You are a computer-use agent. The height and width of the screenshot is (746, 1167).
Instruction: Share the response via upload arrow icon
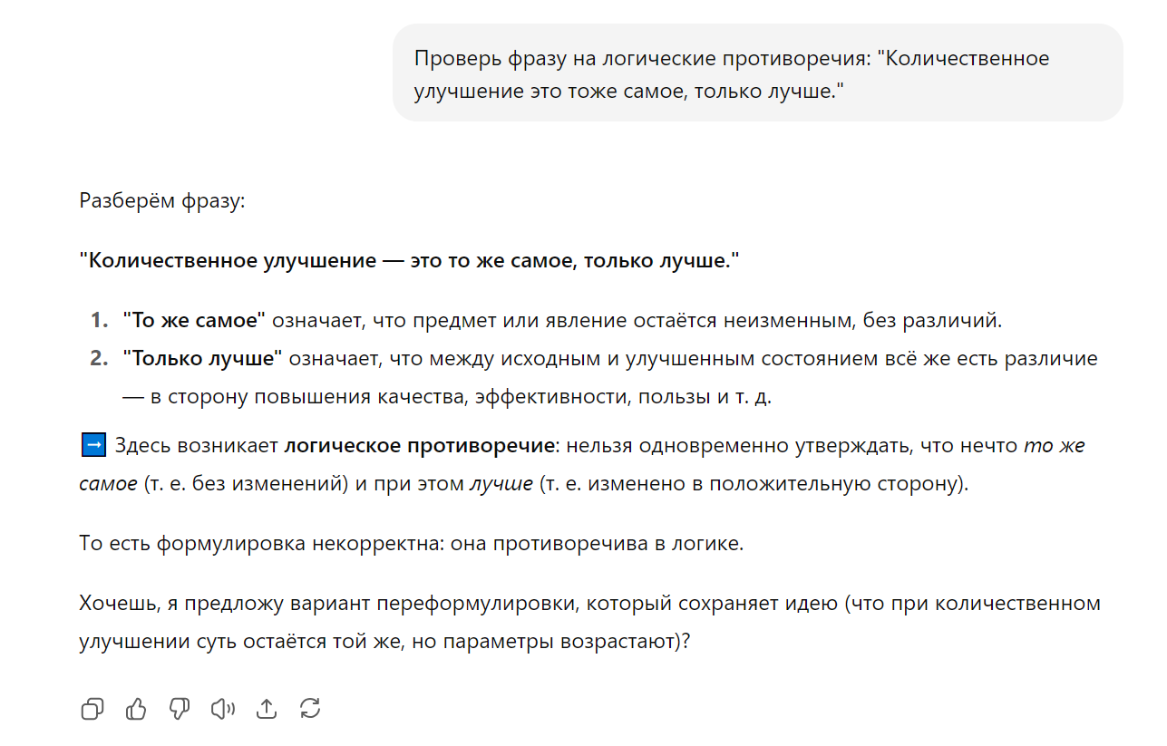pos(267,708)
